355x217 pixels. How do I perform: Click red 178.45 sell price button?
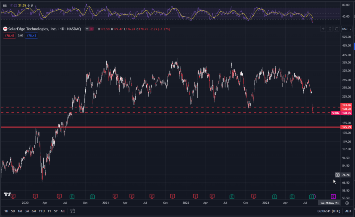[x=9, y=36]
